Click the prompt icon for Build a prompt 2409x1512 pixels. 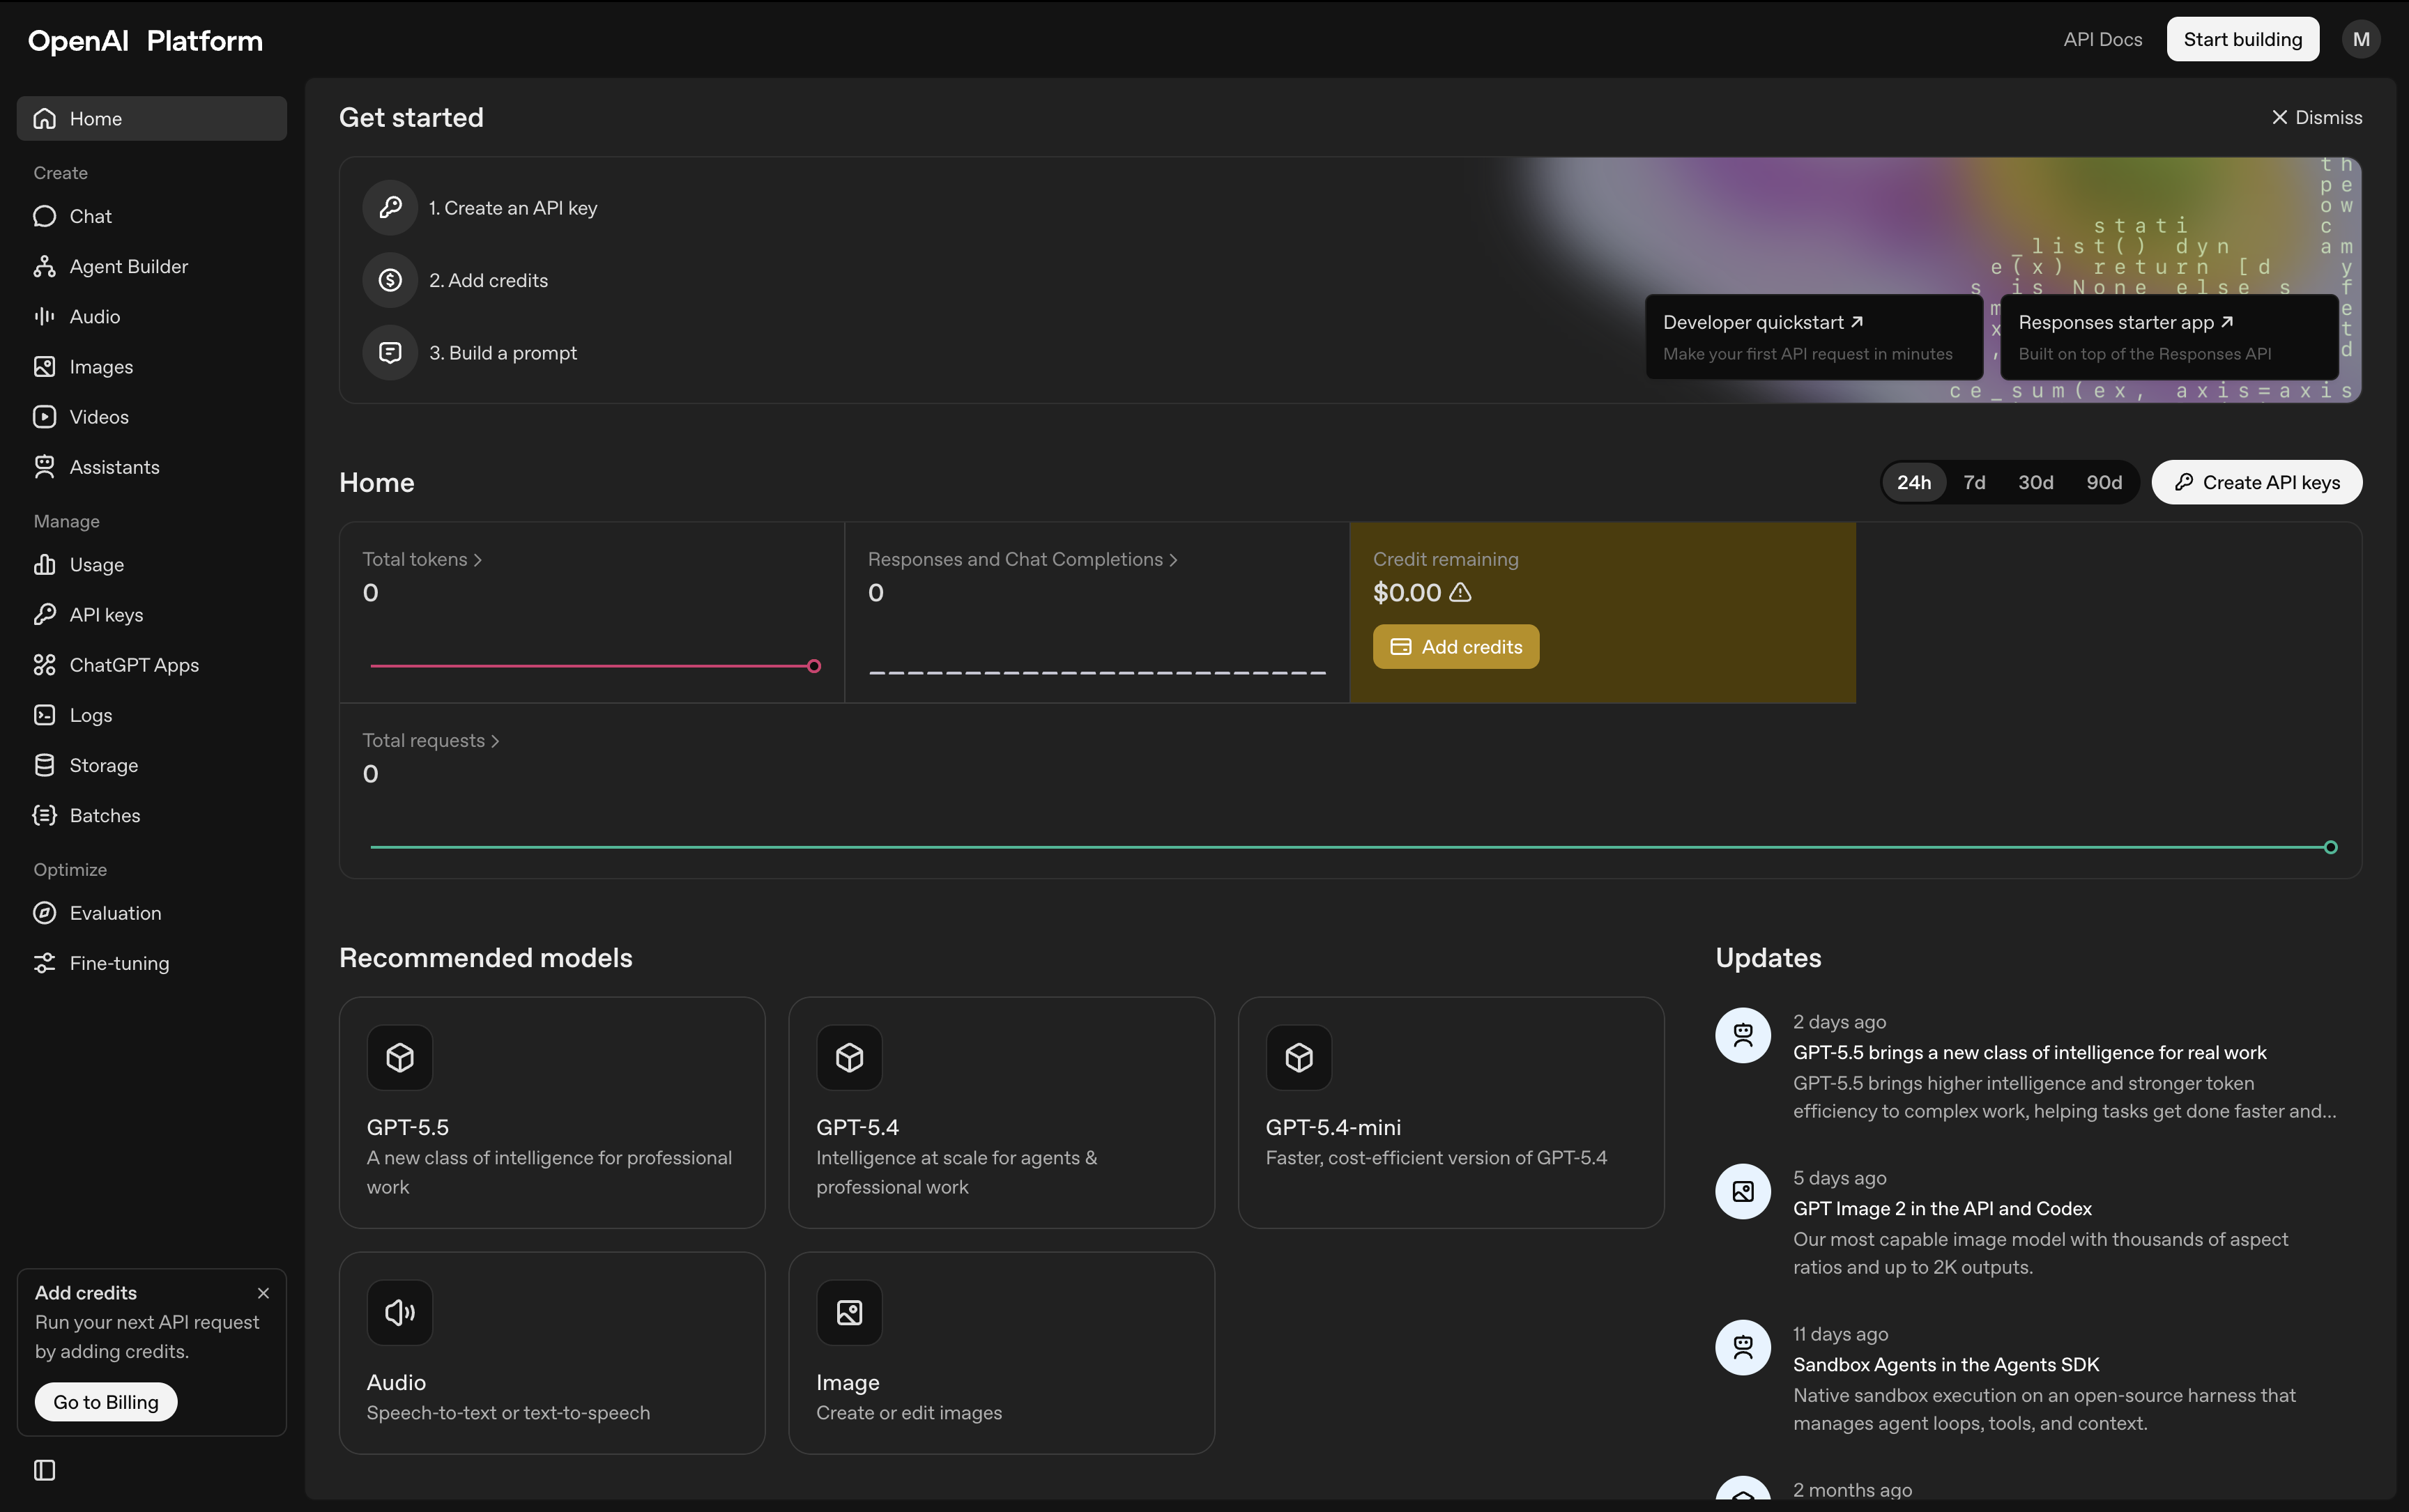click(390, 352)
